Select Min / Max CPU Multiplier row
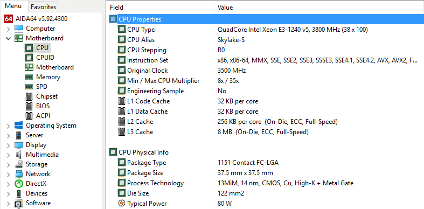Screen dimensions: 424x209 pos(266,81)
